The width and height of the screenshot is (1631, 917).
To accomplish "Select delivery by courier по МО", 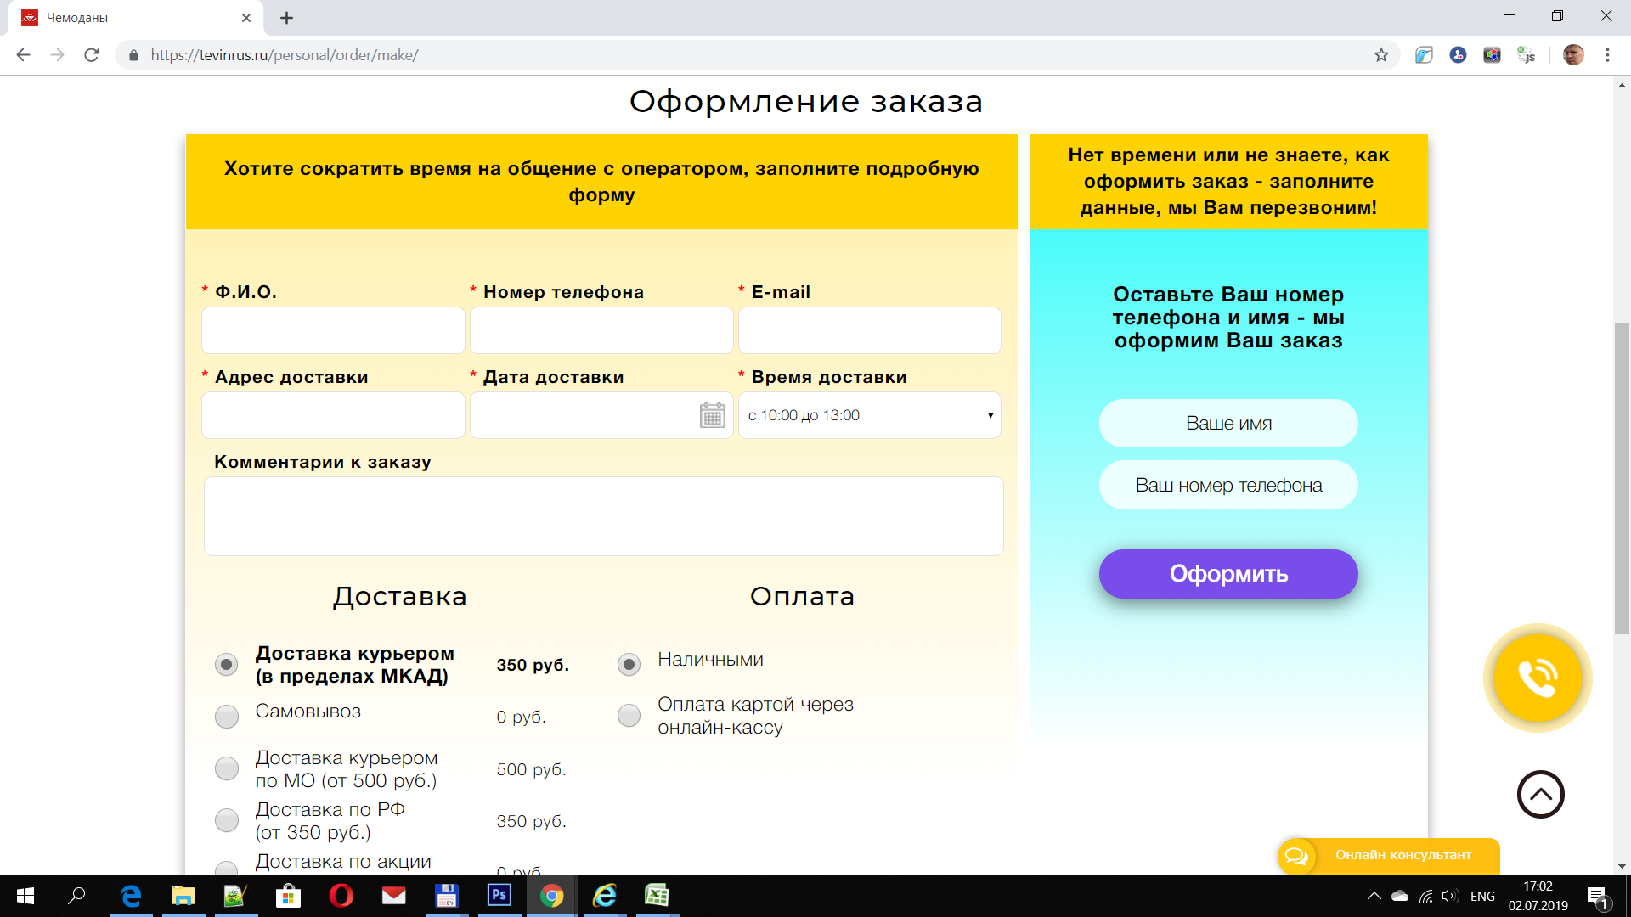I will [227, 768].
